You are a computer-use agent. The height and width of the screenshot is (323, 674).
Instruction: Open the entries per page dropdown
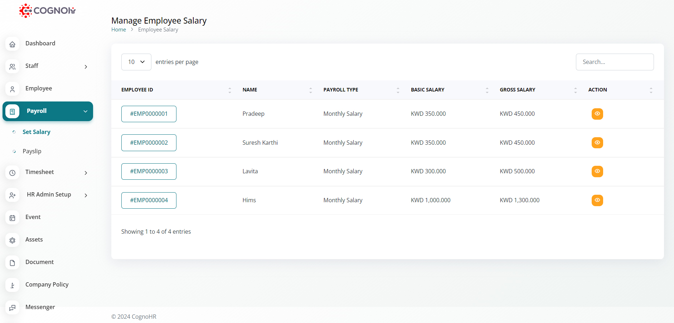tap(136, 62)
